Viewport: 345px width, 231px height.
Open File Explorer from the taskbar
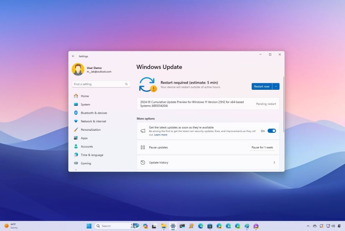[x=164, y=226]
